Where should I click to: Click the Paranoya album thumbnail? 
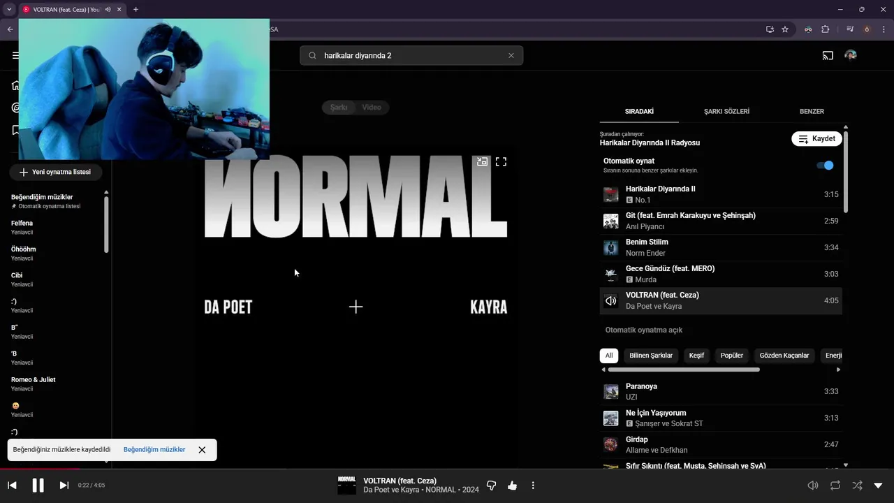click(611, 391)
